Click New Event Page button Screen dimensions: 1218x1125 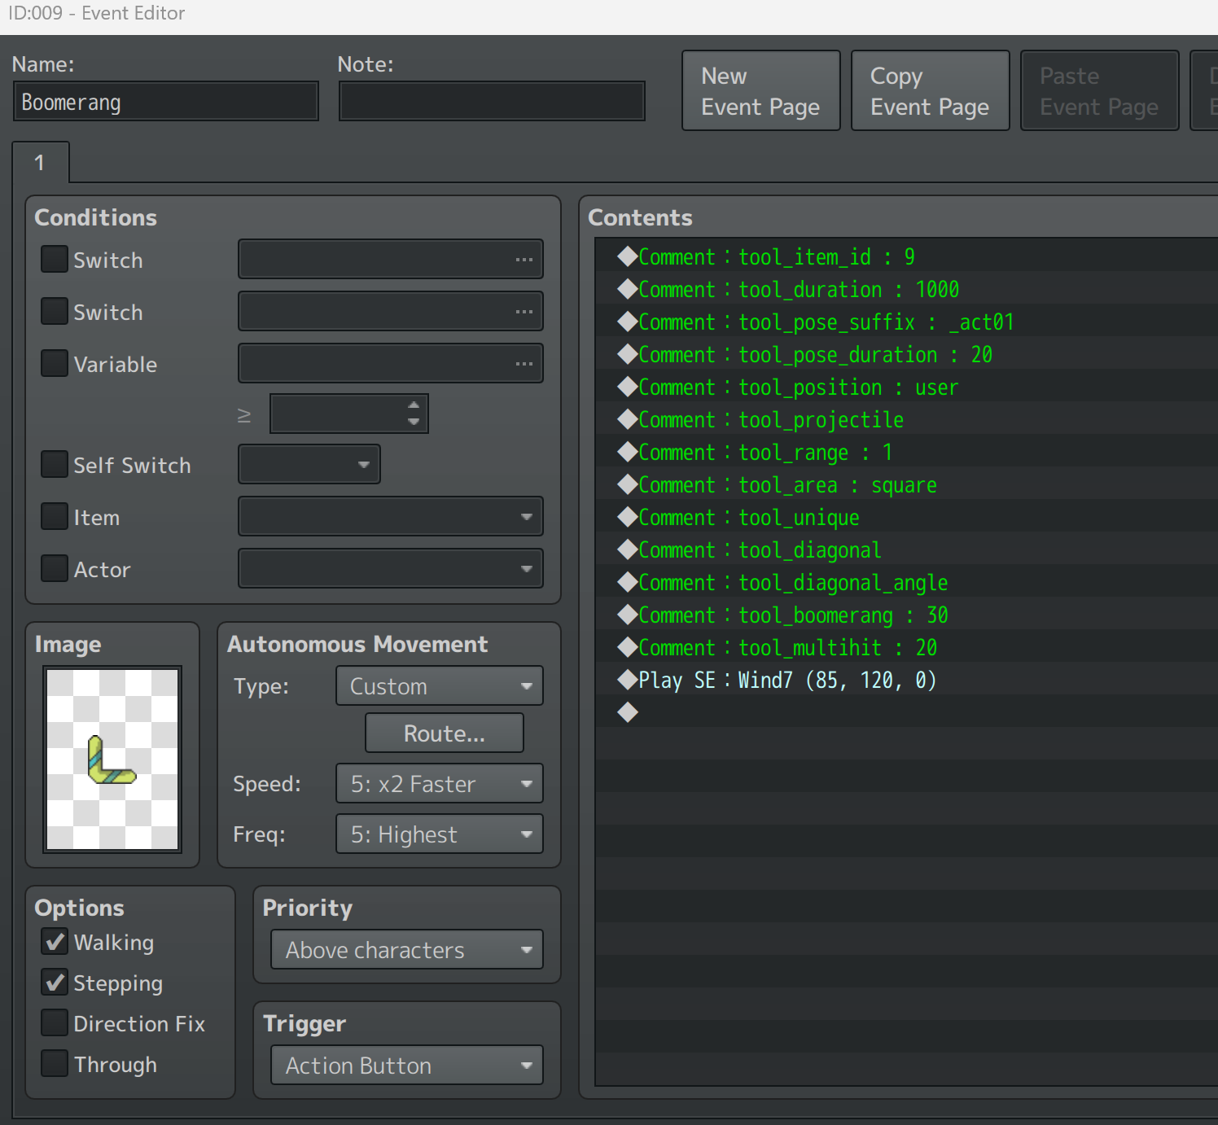[761, 90]
